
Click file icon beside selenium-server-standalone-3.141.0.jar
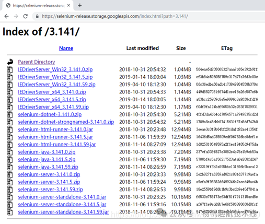coord(10,197)
